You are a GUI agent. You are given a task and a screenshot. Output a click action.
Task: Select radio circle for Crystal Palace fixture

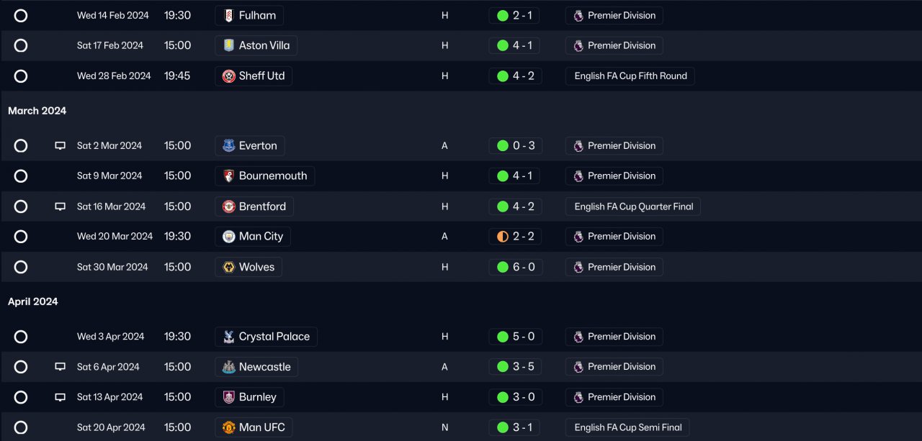21,337
